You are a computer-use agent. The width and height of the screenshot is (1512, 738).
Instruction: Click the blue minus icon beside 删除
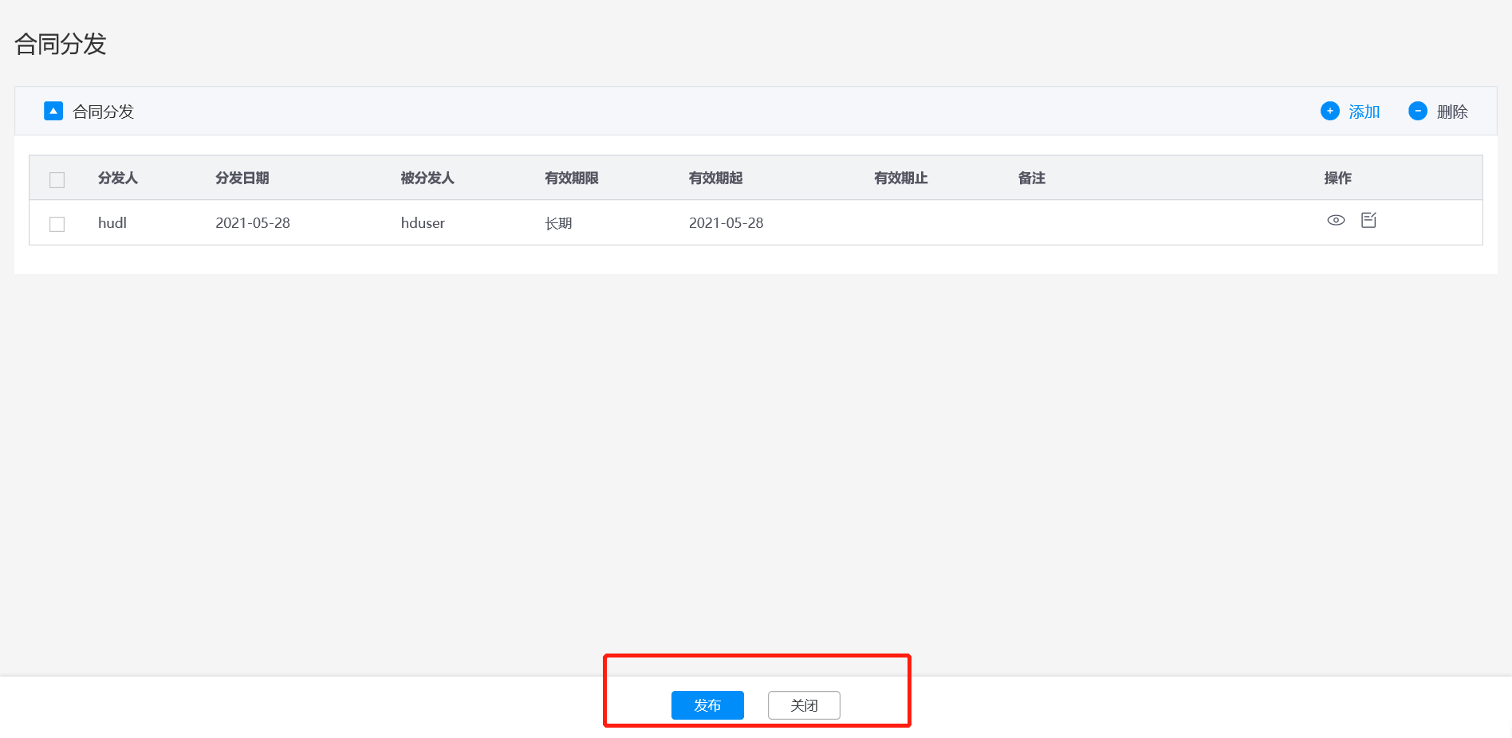pyautogui.click(x=1417, y=111)
